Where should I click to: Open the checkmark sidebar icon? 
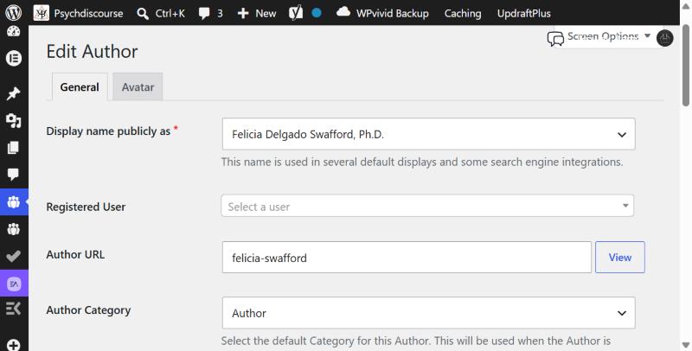13,256
